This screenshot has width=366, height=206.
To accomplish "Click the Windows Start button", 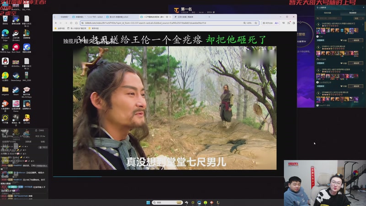I will (x=148, y=202).
